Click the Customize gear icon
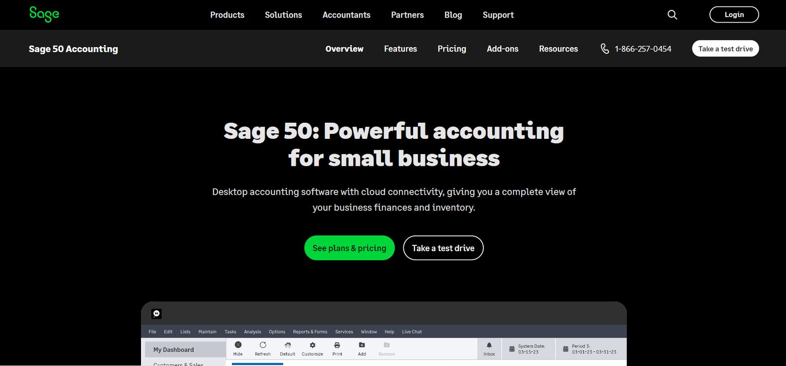 (x=312, y=345)
